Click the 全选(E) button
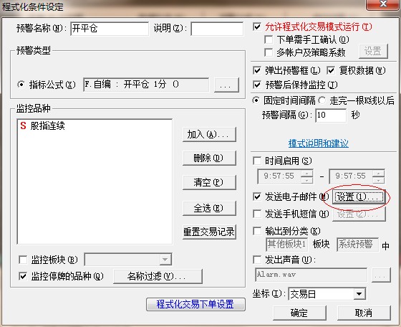The image size is (401, 327). (x=209, y=208)
